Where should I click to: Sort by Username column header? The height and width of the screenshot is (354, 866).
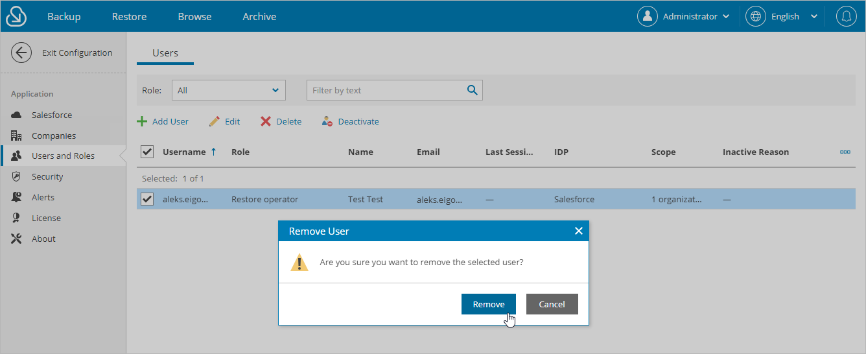pyautogui.click(x=184, y=152)
